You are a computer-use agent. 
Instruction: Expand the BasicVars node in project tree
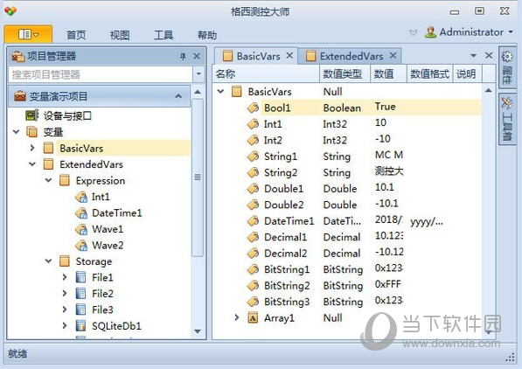32,148
